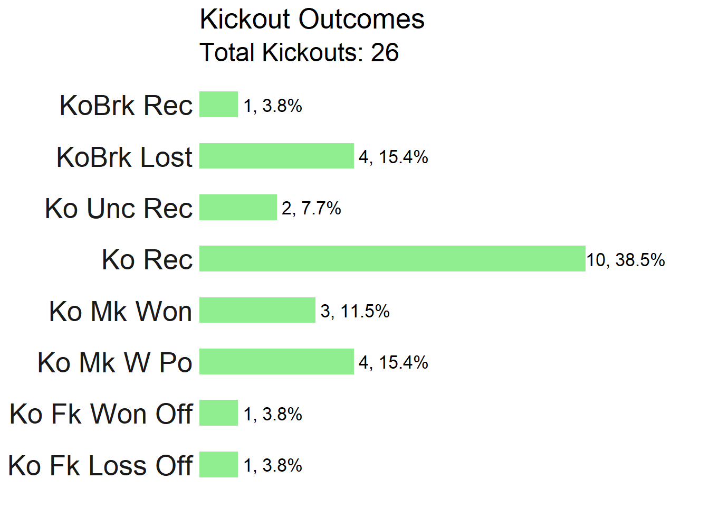This screenshot has height=507, width=709.
Task: Click the 2, 7.7% value label
Action: point(311,209)
